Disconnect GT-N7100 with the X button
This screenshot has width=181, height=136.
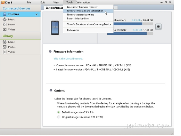pyautogui.click(x=36, y=14)
